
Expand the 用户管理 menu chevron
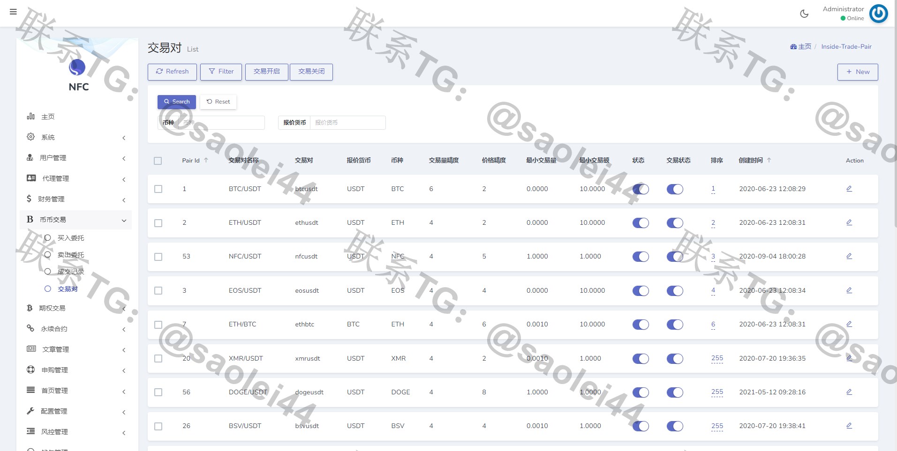[124, 158]
